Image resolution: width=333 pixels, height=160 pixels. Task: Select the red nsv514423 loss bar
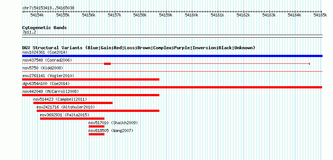pos(73,103)
